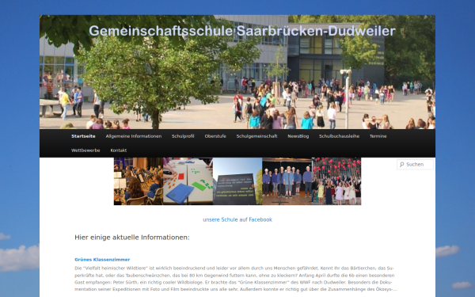Viewport: 475px width, 297px height.
Task: Go to the Wettbewerbe page
Action: tap(85, 150)
